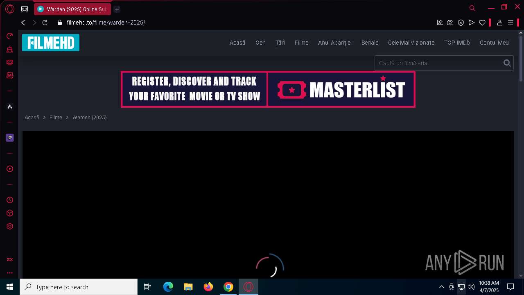Screen dimensions: 524x295
Task: Click the FILMEHD site logo
Action: 51,43
